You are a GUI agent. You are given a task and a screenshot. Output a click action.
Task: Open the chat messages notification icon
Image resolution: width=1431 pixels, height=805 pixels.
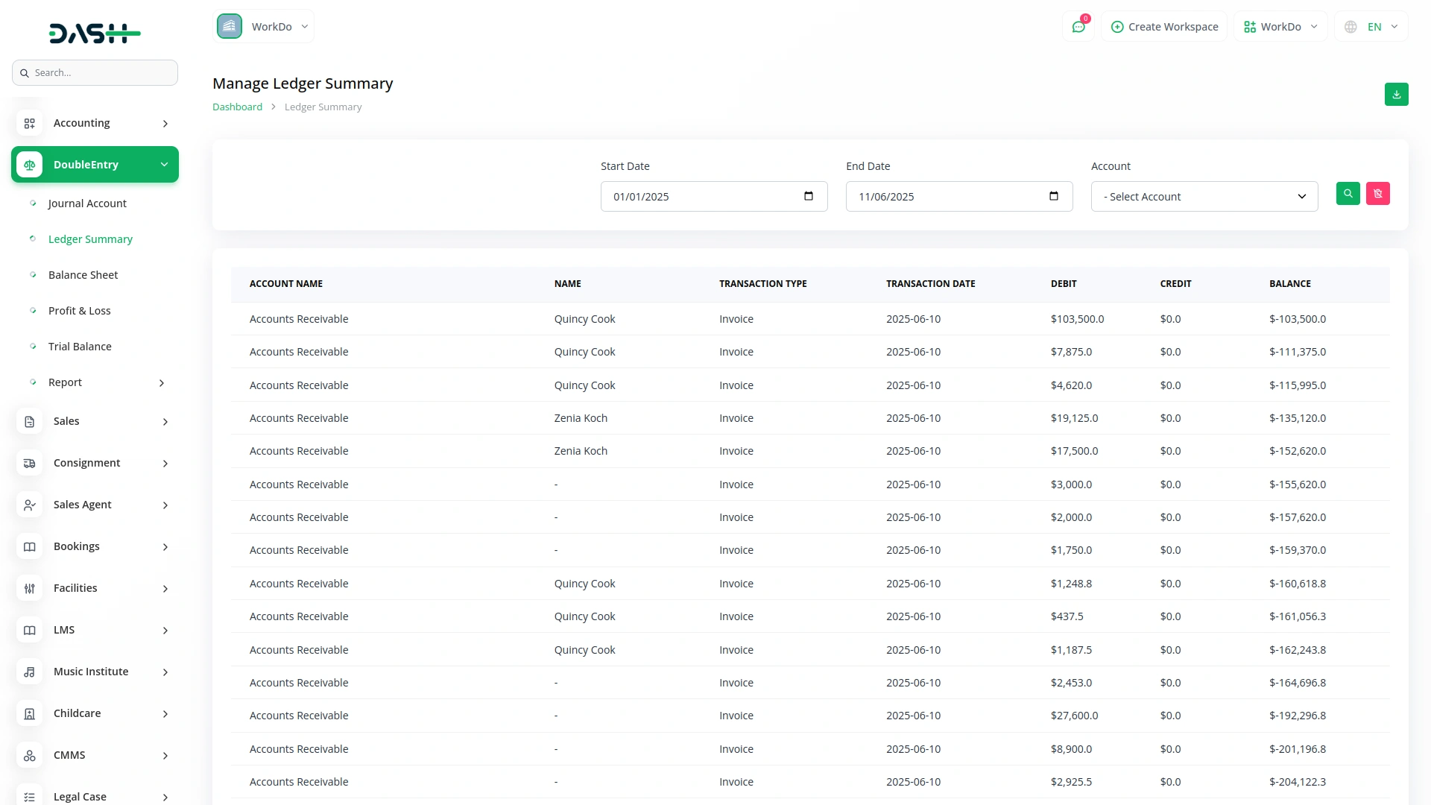(x=1078, y=27)
